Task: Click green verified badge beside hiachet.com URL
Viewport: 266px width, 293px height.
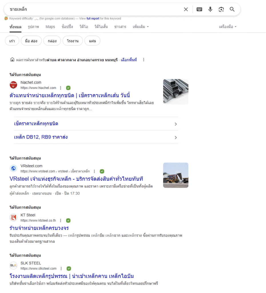Action: tap(68, 88)
